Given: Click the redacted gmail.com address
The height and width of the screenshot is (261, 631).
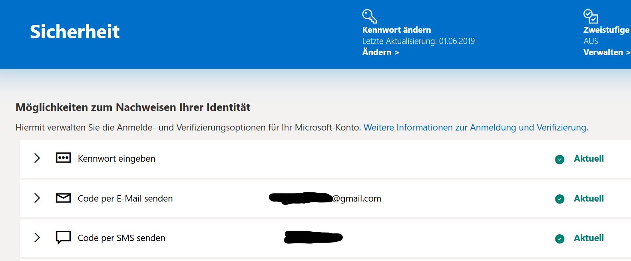Looking at the screenshot, I should [325, 198].
